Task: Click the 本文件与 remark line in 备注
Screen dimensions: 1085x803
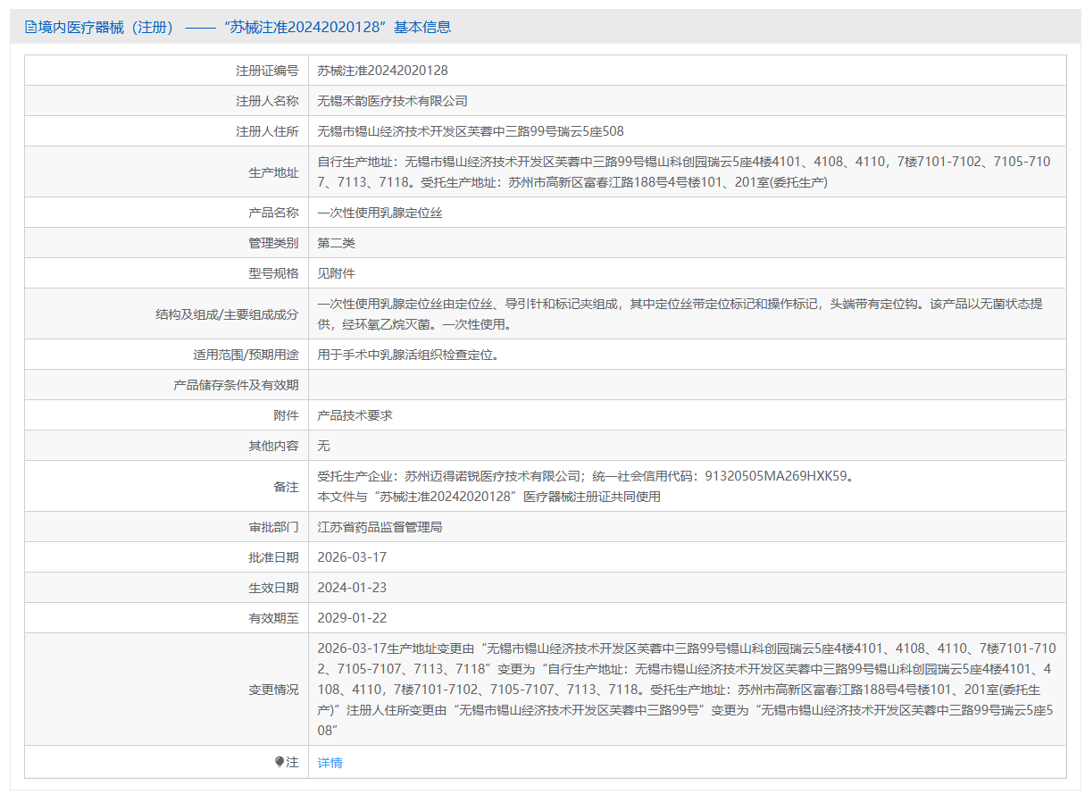Action: point(489,497)
